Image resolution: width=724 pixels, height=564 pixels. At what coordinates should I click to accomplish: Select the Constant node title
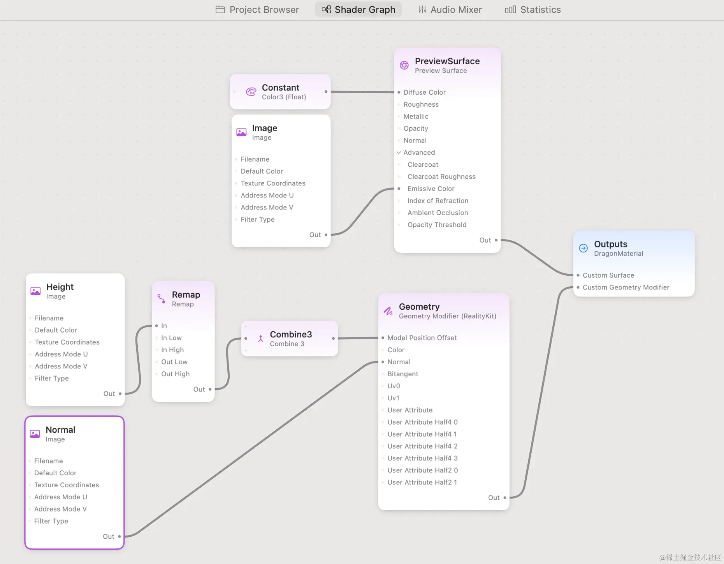[x=281, y=88]
